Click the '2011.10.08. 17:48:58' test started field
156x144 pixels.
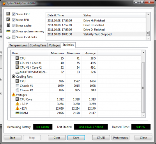[91, 127]
